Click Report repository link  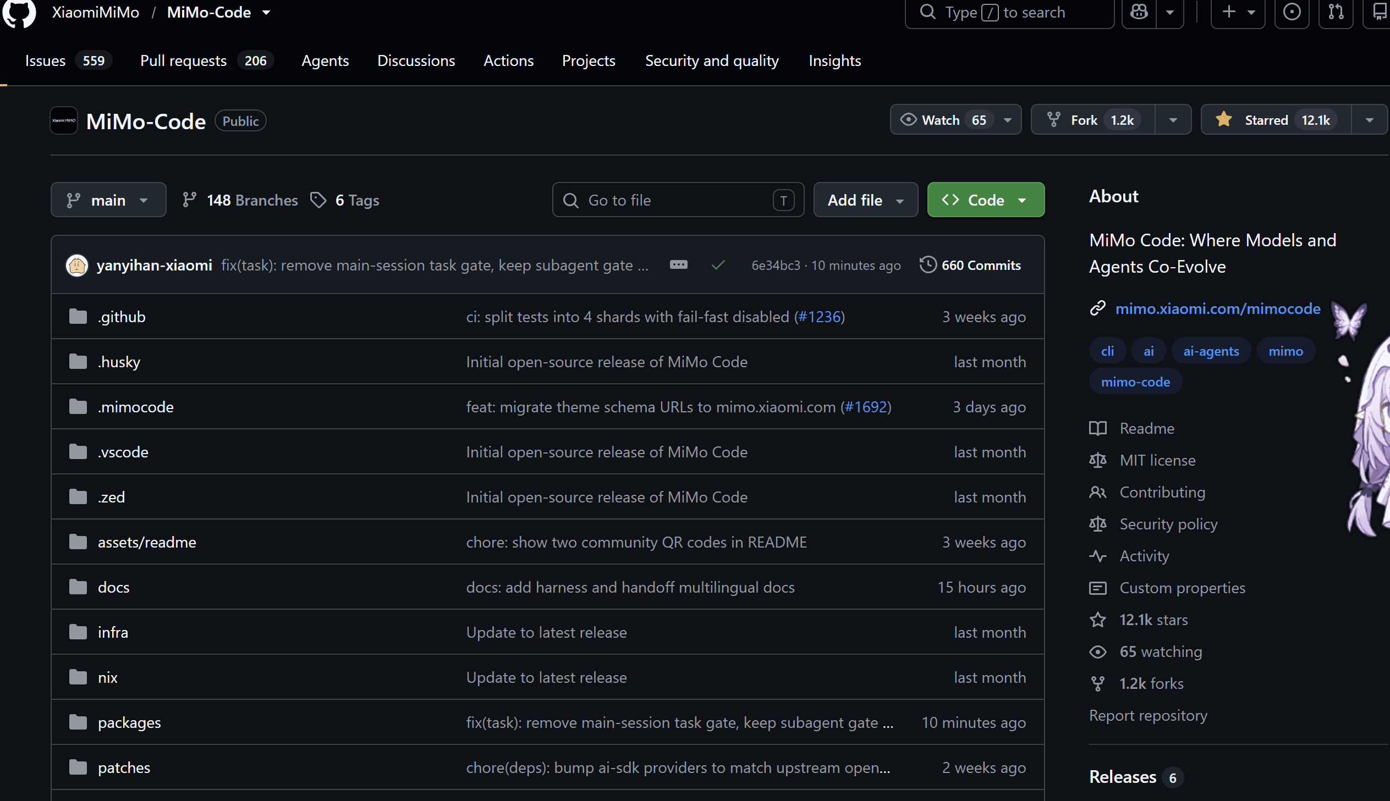pyautogui.click(x=1148, y=715)
